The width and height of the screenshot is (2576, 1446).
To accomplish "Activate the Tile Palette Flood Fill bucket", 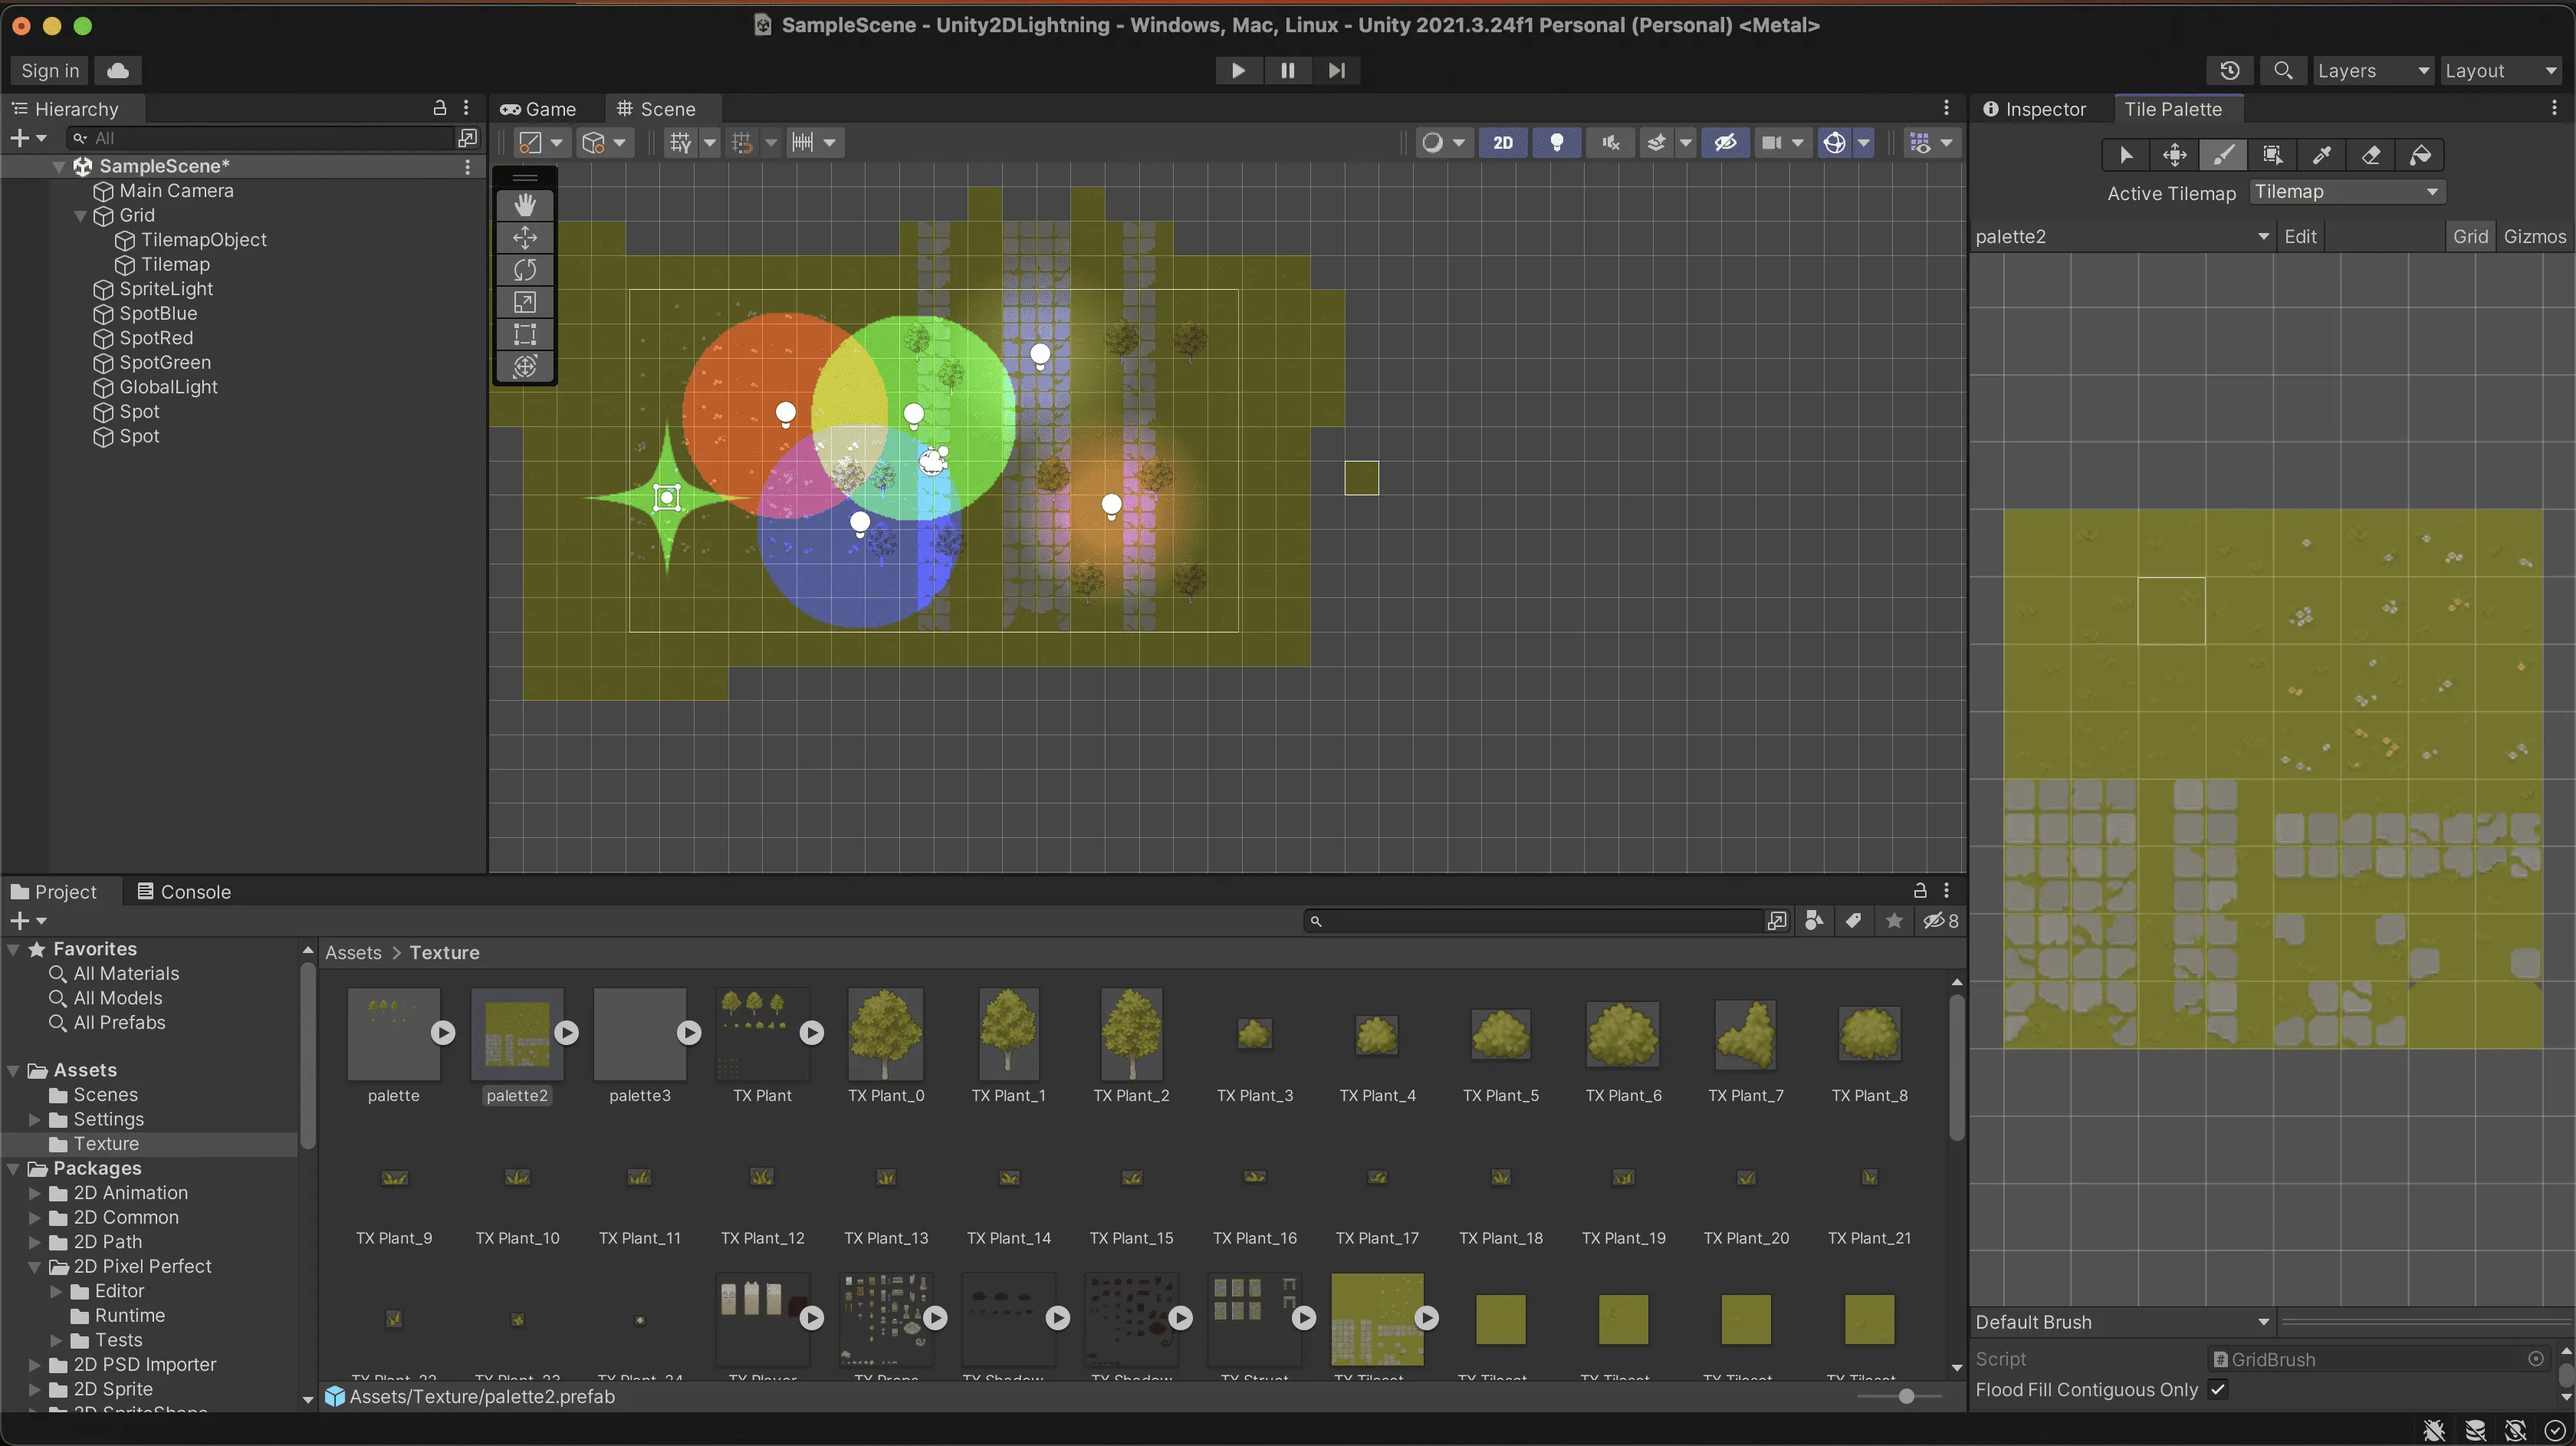I will tap(2420, 155).
